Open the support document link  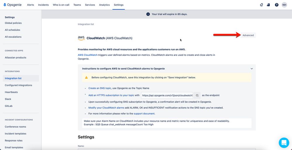144,114
